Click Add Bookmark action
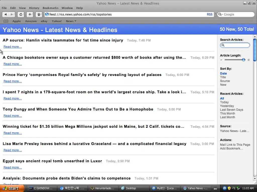 coord(232,148)
